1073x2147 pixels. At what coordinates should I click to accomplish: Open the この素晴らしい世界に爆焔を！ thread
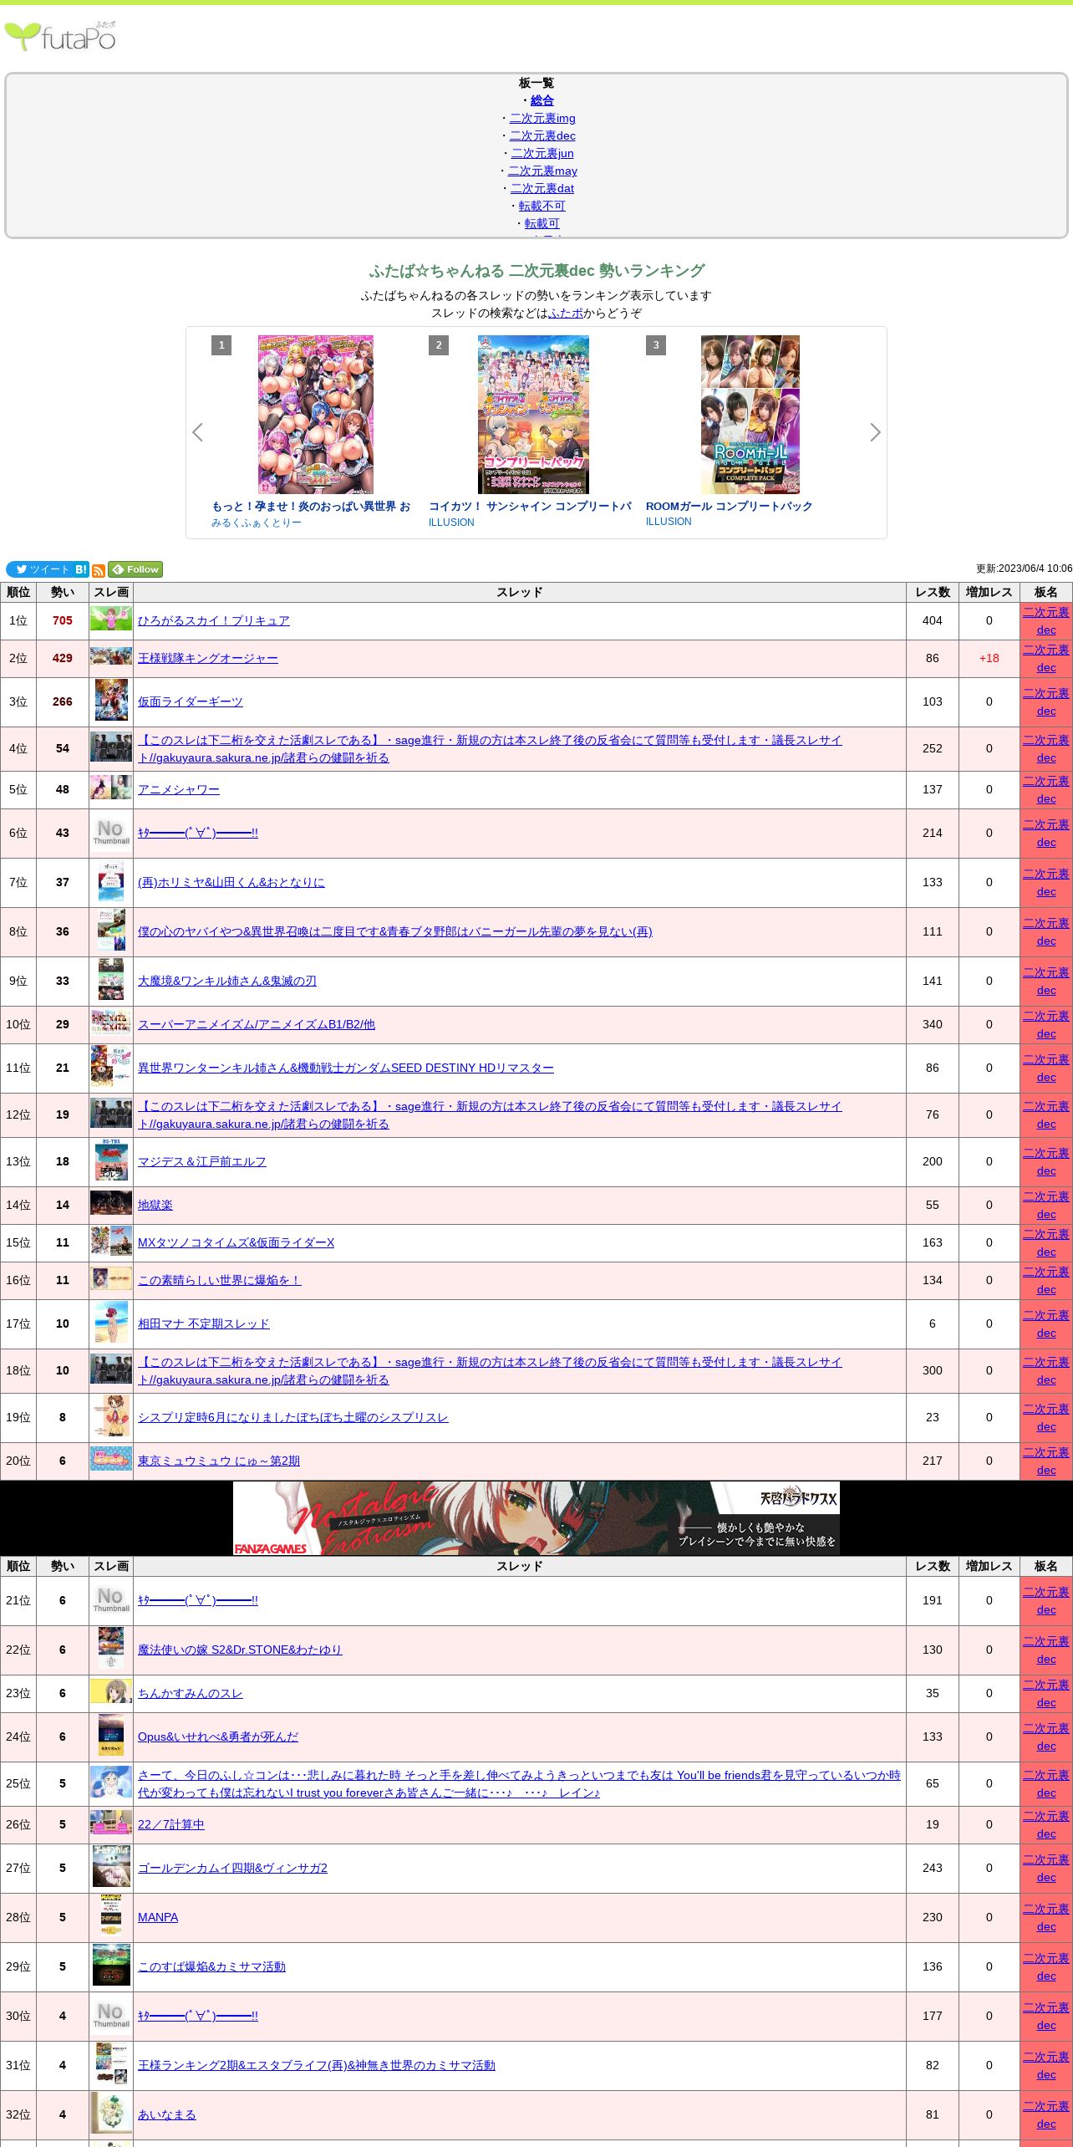[220, 1280]
